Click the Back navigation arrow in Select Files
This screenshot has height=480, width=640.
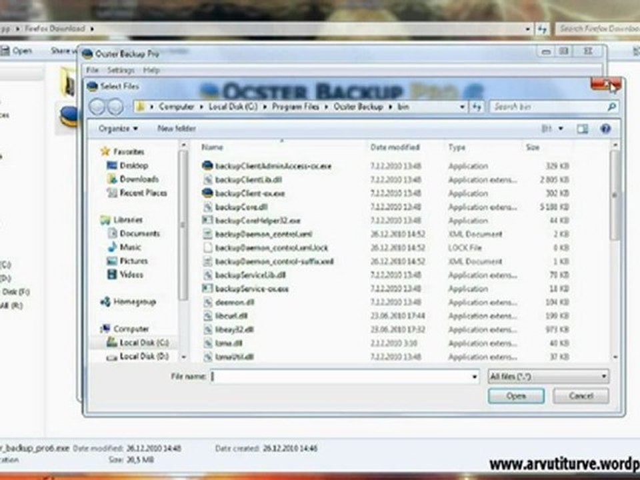coord(97,107)
